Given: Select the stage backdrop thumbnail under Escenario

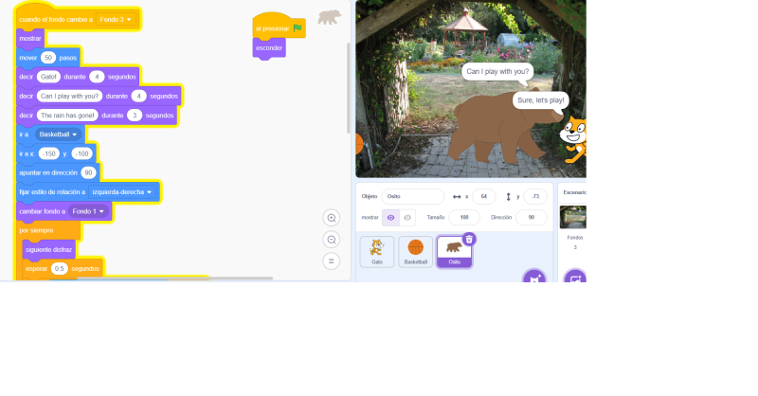Looking at the screenshot, I should [x=574, y=217].
